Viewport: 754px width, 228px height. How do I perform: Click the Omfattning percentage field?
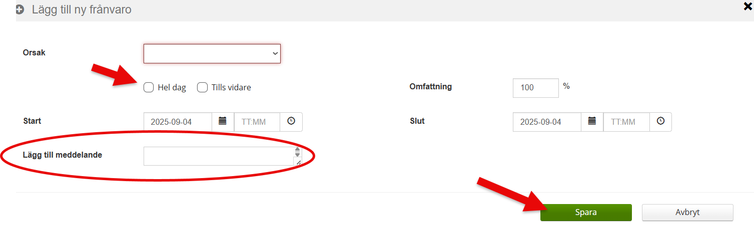pyautogui.click(x=536, y=88)
